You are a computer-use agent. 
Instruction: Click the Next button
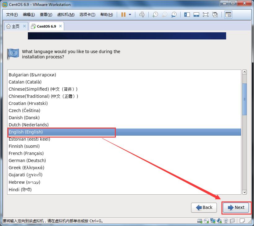point(236,207)
